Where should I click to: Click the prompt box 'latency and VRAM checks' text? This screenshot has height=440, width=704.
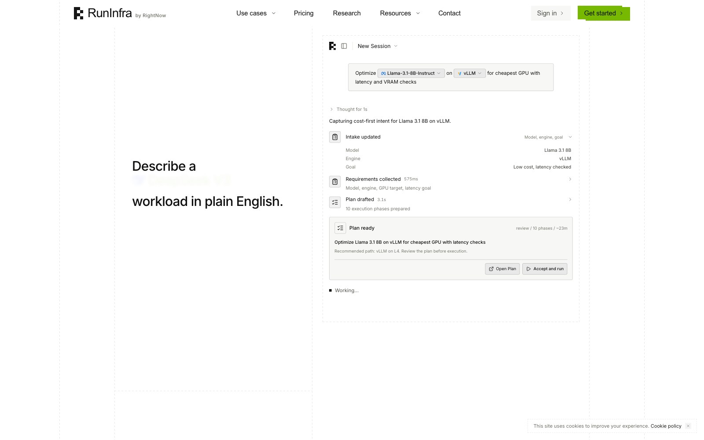point(386,82)
